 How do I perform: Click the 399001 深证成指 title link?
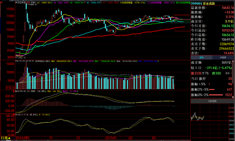(203, 3)
